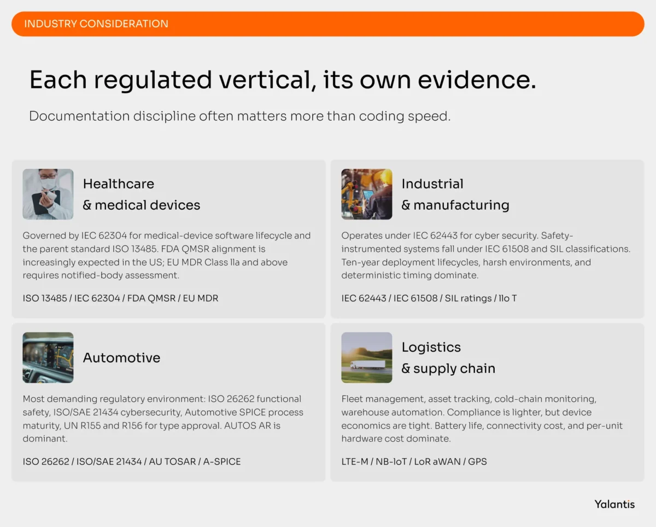The height and width of the screenshot is (527, 656).
Task: Click the Yalantis logo text
Action: 614,504
